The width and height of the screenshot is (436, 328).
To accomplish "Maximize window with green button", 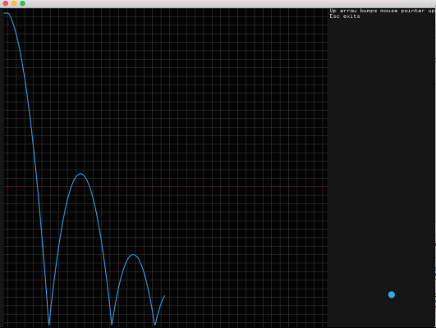I will (22, 3).
